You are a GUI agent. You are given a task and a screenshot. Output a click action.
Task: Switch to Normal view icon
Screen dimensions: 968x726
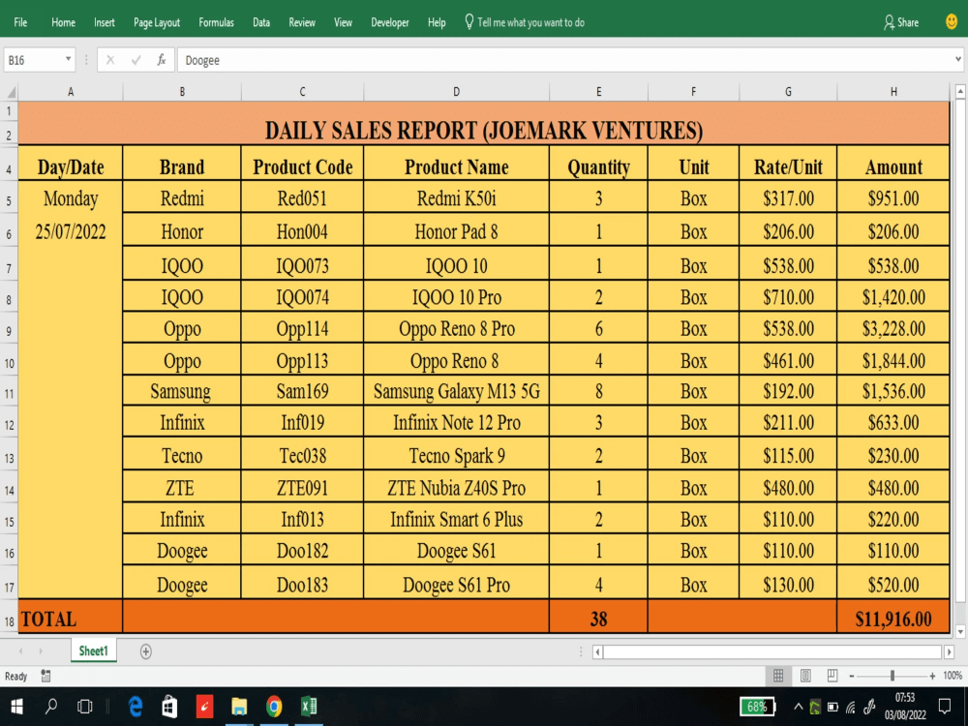coord(778,676)
